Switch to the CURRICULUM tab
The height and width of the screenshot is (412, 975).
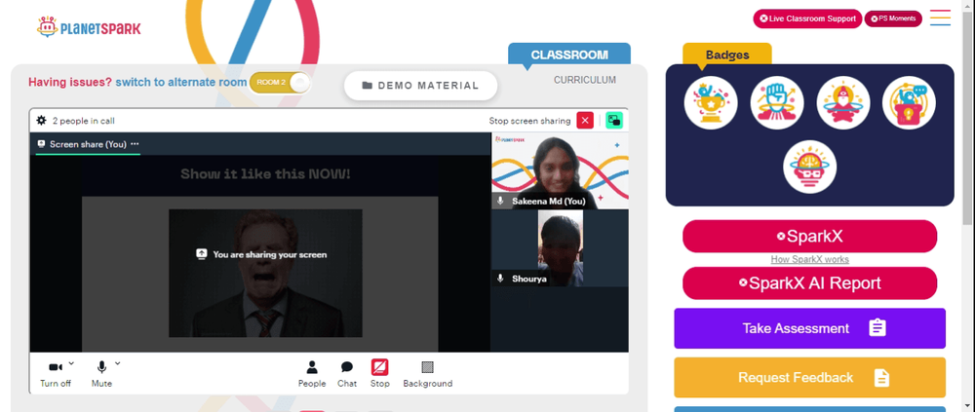[x=585, y=80]
